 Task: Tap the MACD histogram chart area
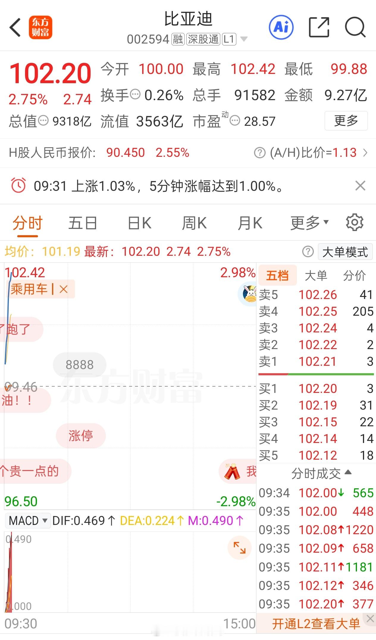[x=130, y=572]
